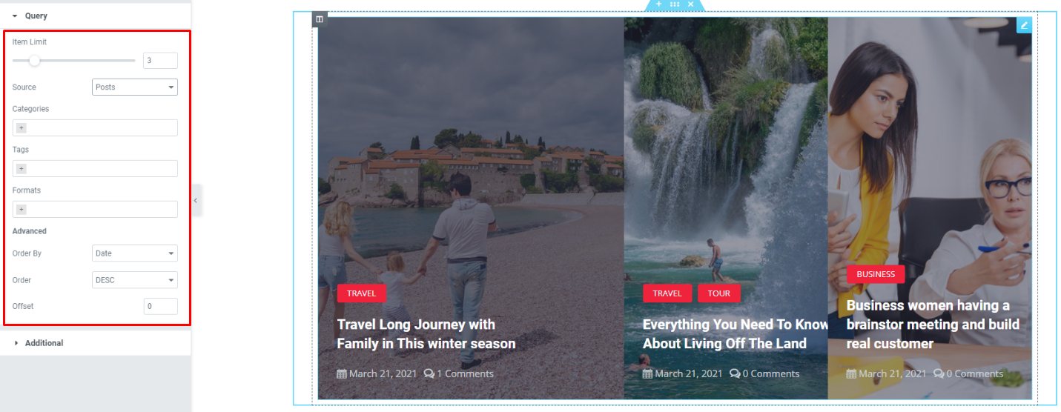This screenshot has width=1061, height=412.
Task: Click the plus icon in Categories field
Action: pyautogui.click(x=21, y=128)
